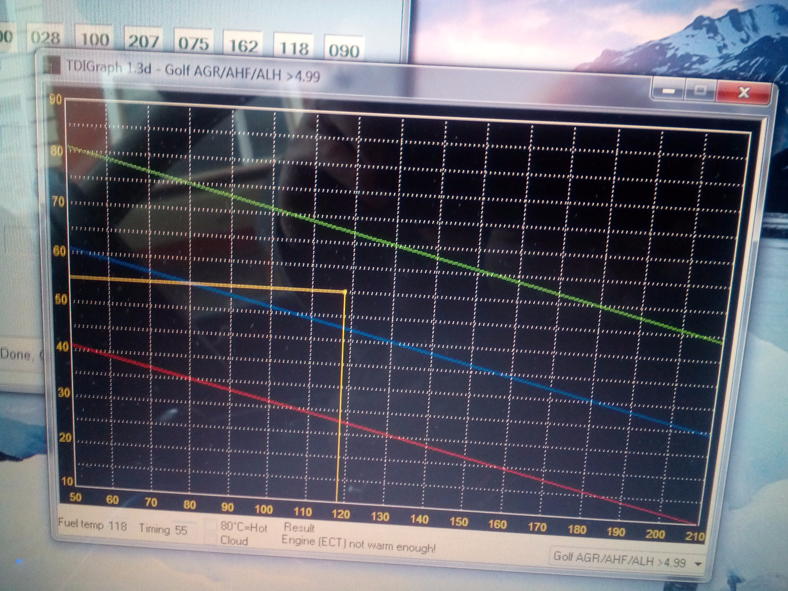Screen dimensions: 788x591
Task: Click the 162 value box
Action: 243,46
